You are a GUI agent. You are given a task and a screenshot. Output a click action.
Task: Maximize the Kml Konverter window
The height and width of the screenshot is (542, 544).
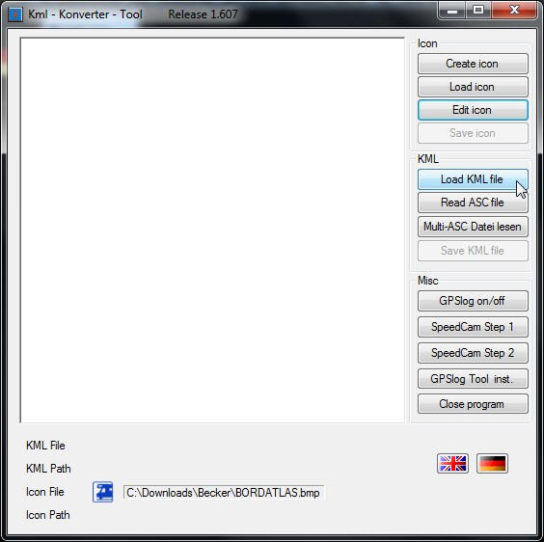click(478, 10)
